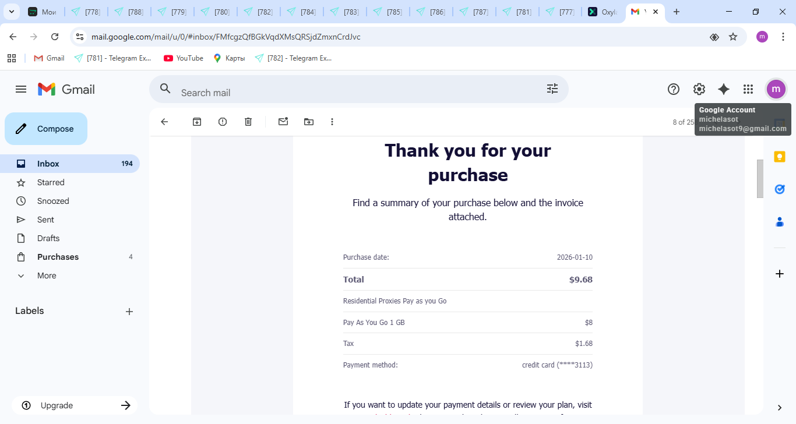
Task: Open the three-dot more actions menu
Action: coord(332,122)
